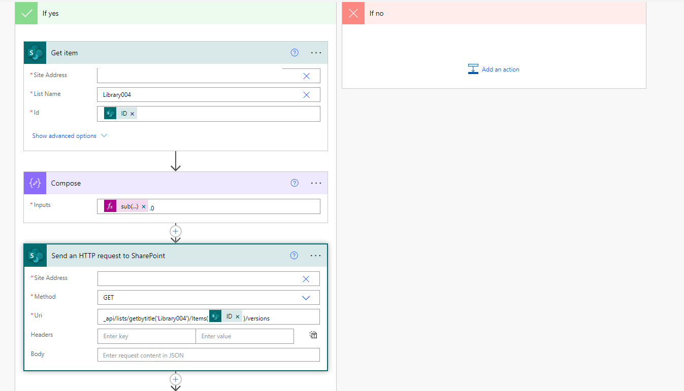The width and height of the screenshot is (684, 391).
Task: Click SharePoint icon on Send HTTP request card
Action: tap(36, 256)
